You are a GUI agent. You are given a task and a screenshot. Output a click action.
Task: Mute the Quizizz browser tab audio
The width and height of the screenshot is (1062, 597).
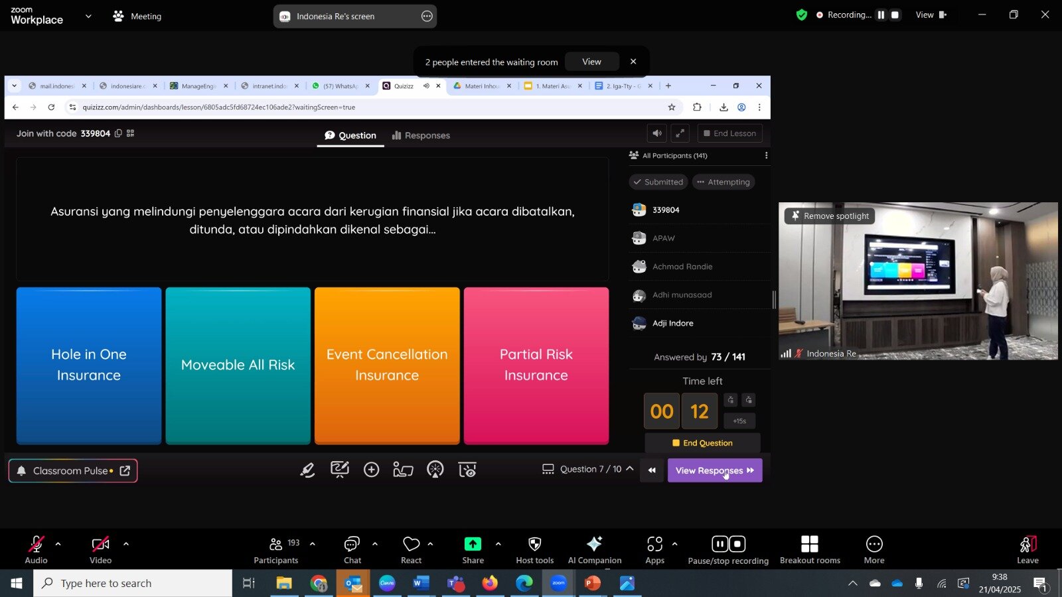pos(426,86)
